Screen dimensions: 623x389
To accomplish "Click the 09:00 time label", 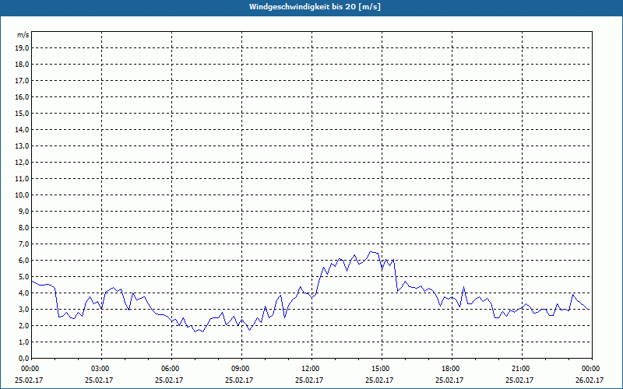I will pos(241,369).
